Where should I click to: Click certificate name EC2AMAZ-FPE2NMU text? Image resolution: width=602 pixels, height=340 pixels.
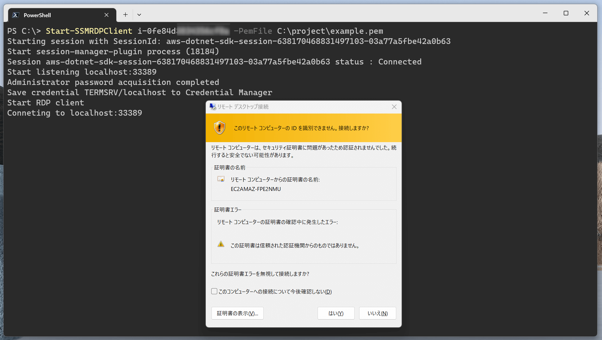point(256,189)
